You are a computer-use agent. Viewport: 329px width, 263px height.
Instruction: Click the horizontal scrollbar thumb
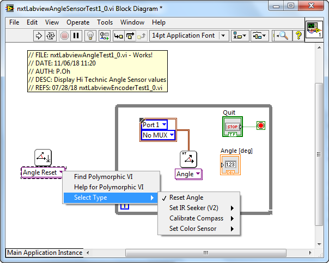(x=206, y=253)
